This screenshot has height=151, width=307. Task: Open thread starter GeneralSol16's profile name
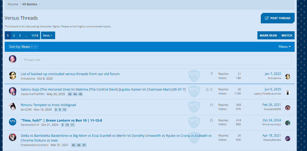pos(30,125)
